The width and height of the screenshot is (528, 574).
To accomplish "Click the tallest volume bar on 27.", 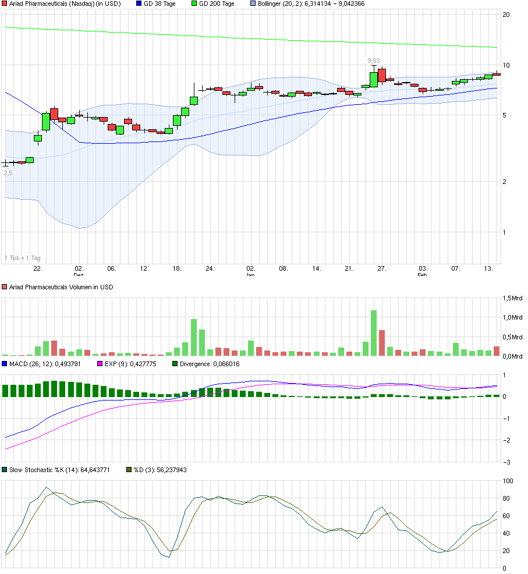I will tap(373, 332).
